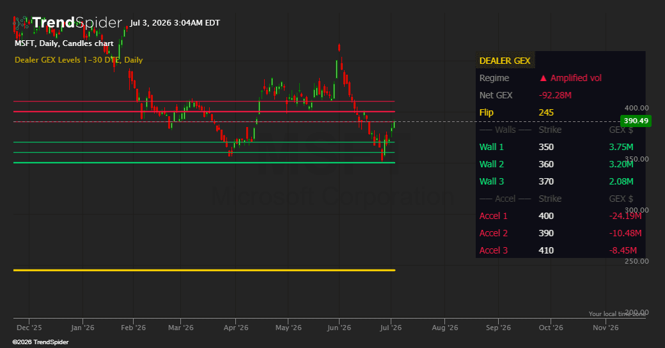Click the thick green Wall 1 line at 350

click(204, 163)
